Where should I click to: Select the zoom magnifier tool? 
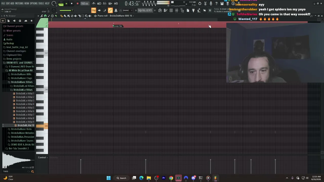(86, 16)
